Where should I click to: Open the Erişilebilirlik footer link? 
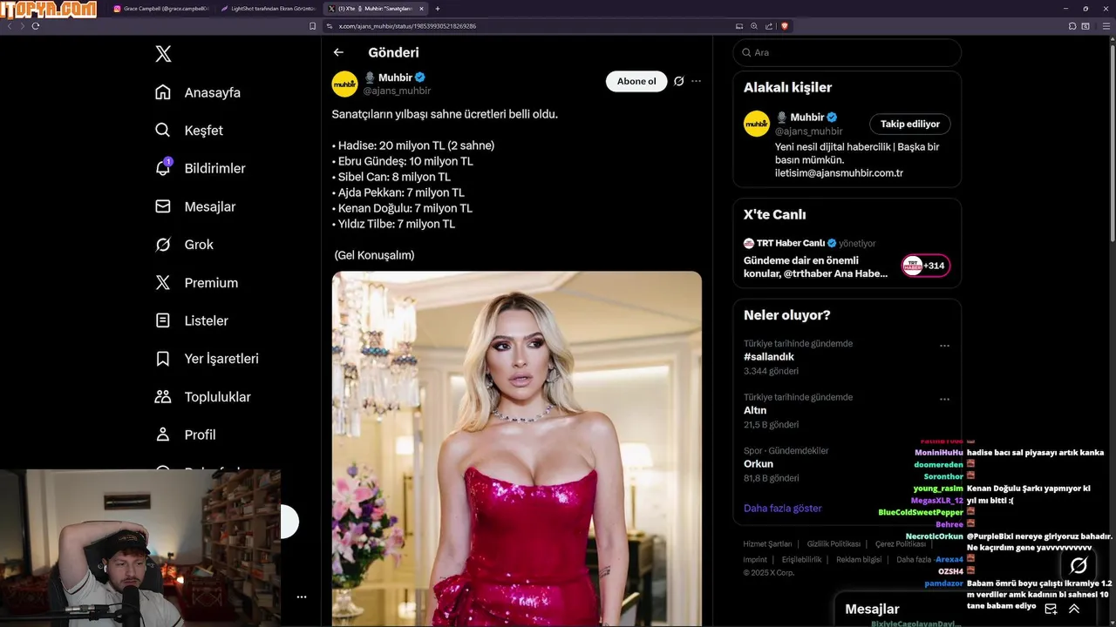pyautogui.click(x=801, y=559)
